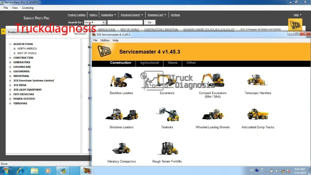Open Skidsteer Loaders machine icon

121,114
